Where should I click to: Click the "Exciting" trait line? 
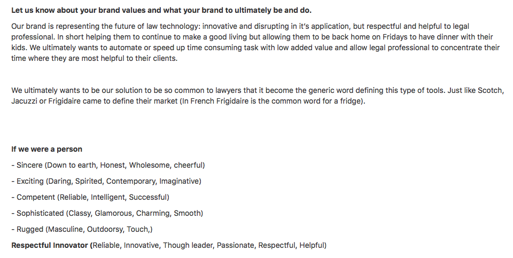tap(106, 181)
